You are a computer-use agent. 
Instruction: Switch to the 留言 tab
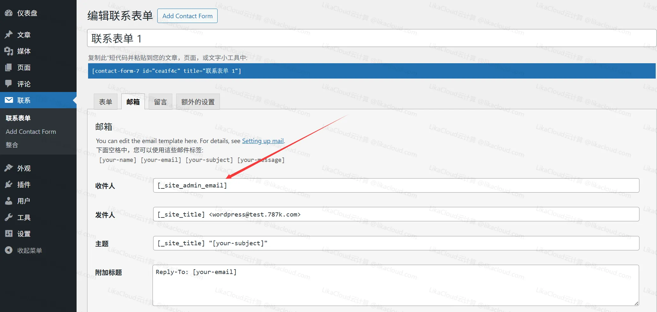(161, 102)
